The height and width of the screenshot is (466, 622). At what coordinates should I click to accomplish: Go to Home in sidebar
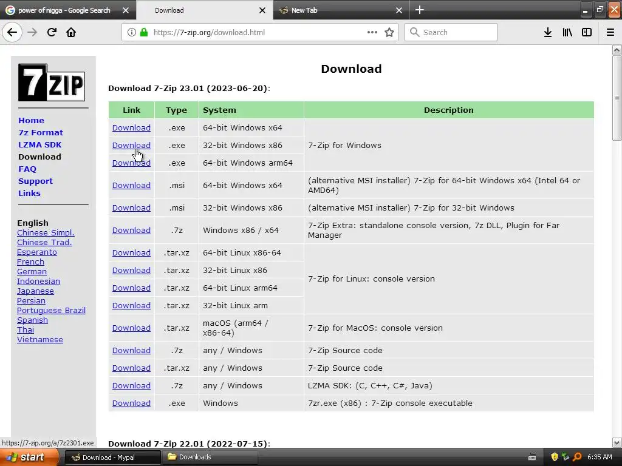point(31,121)
